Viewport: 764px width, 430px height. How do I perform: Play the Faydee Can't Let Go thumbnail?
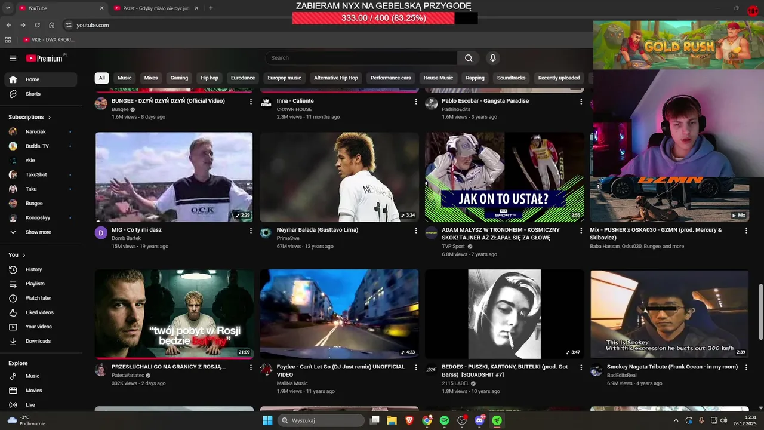coord(339,314)
